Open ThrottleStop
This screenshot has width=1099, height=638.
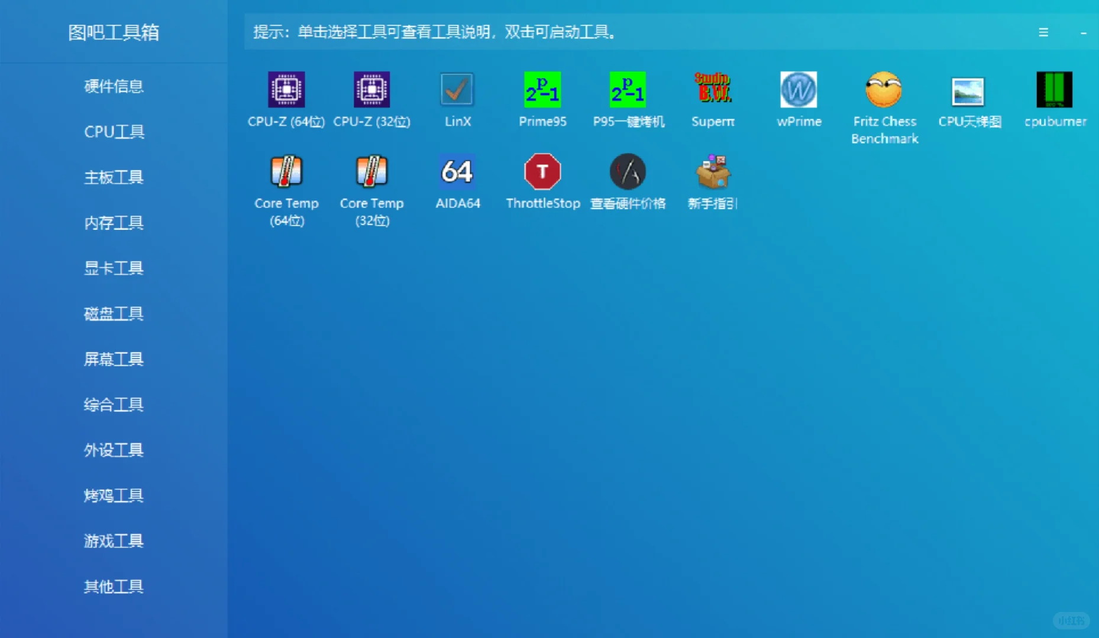pos(542,171)
